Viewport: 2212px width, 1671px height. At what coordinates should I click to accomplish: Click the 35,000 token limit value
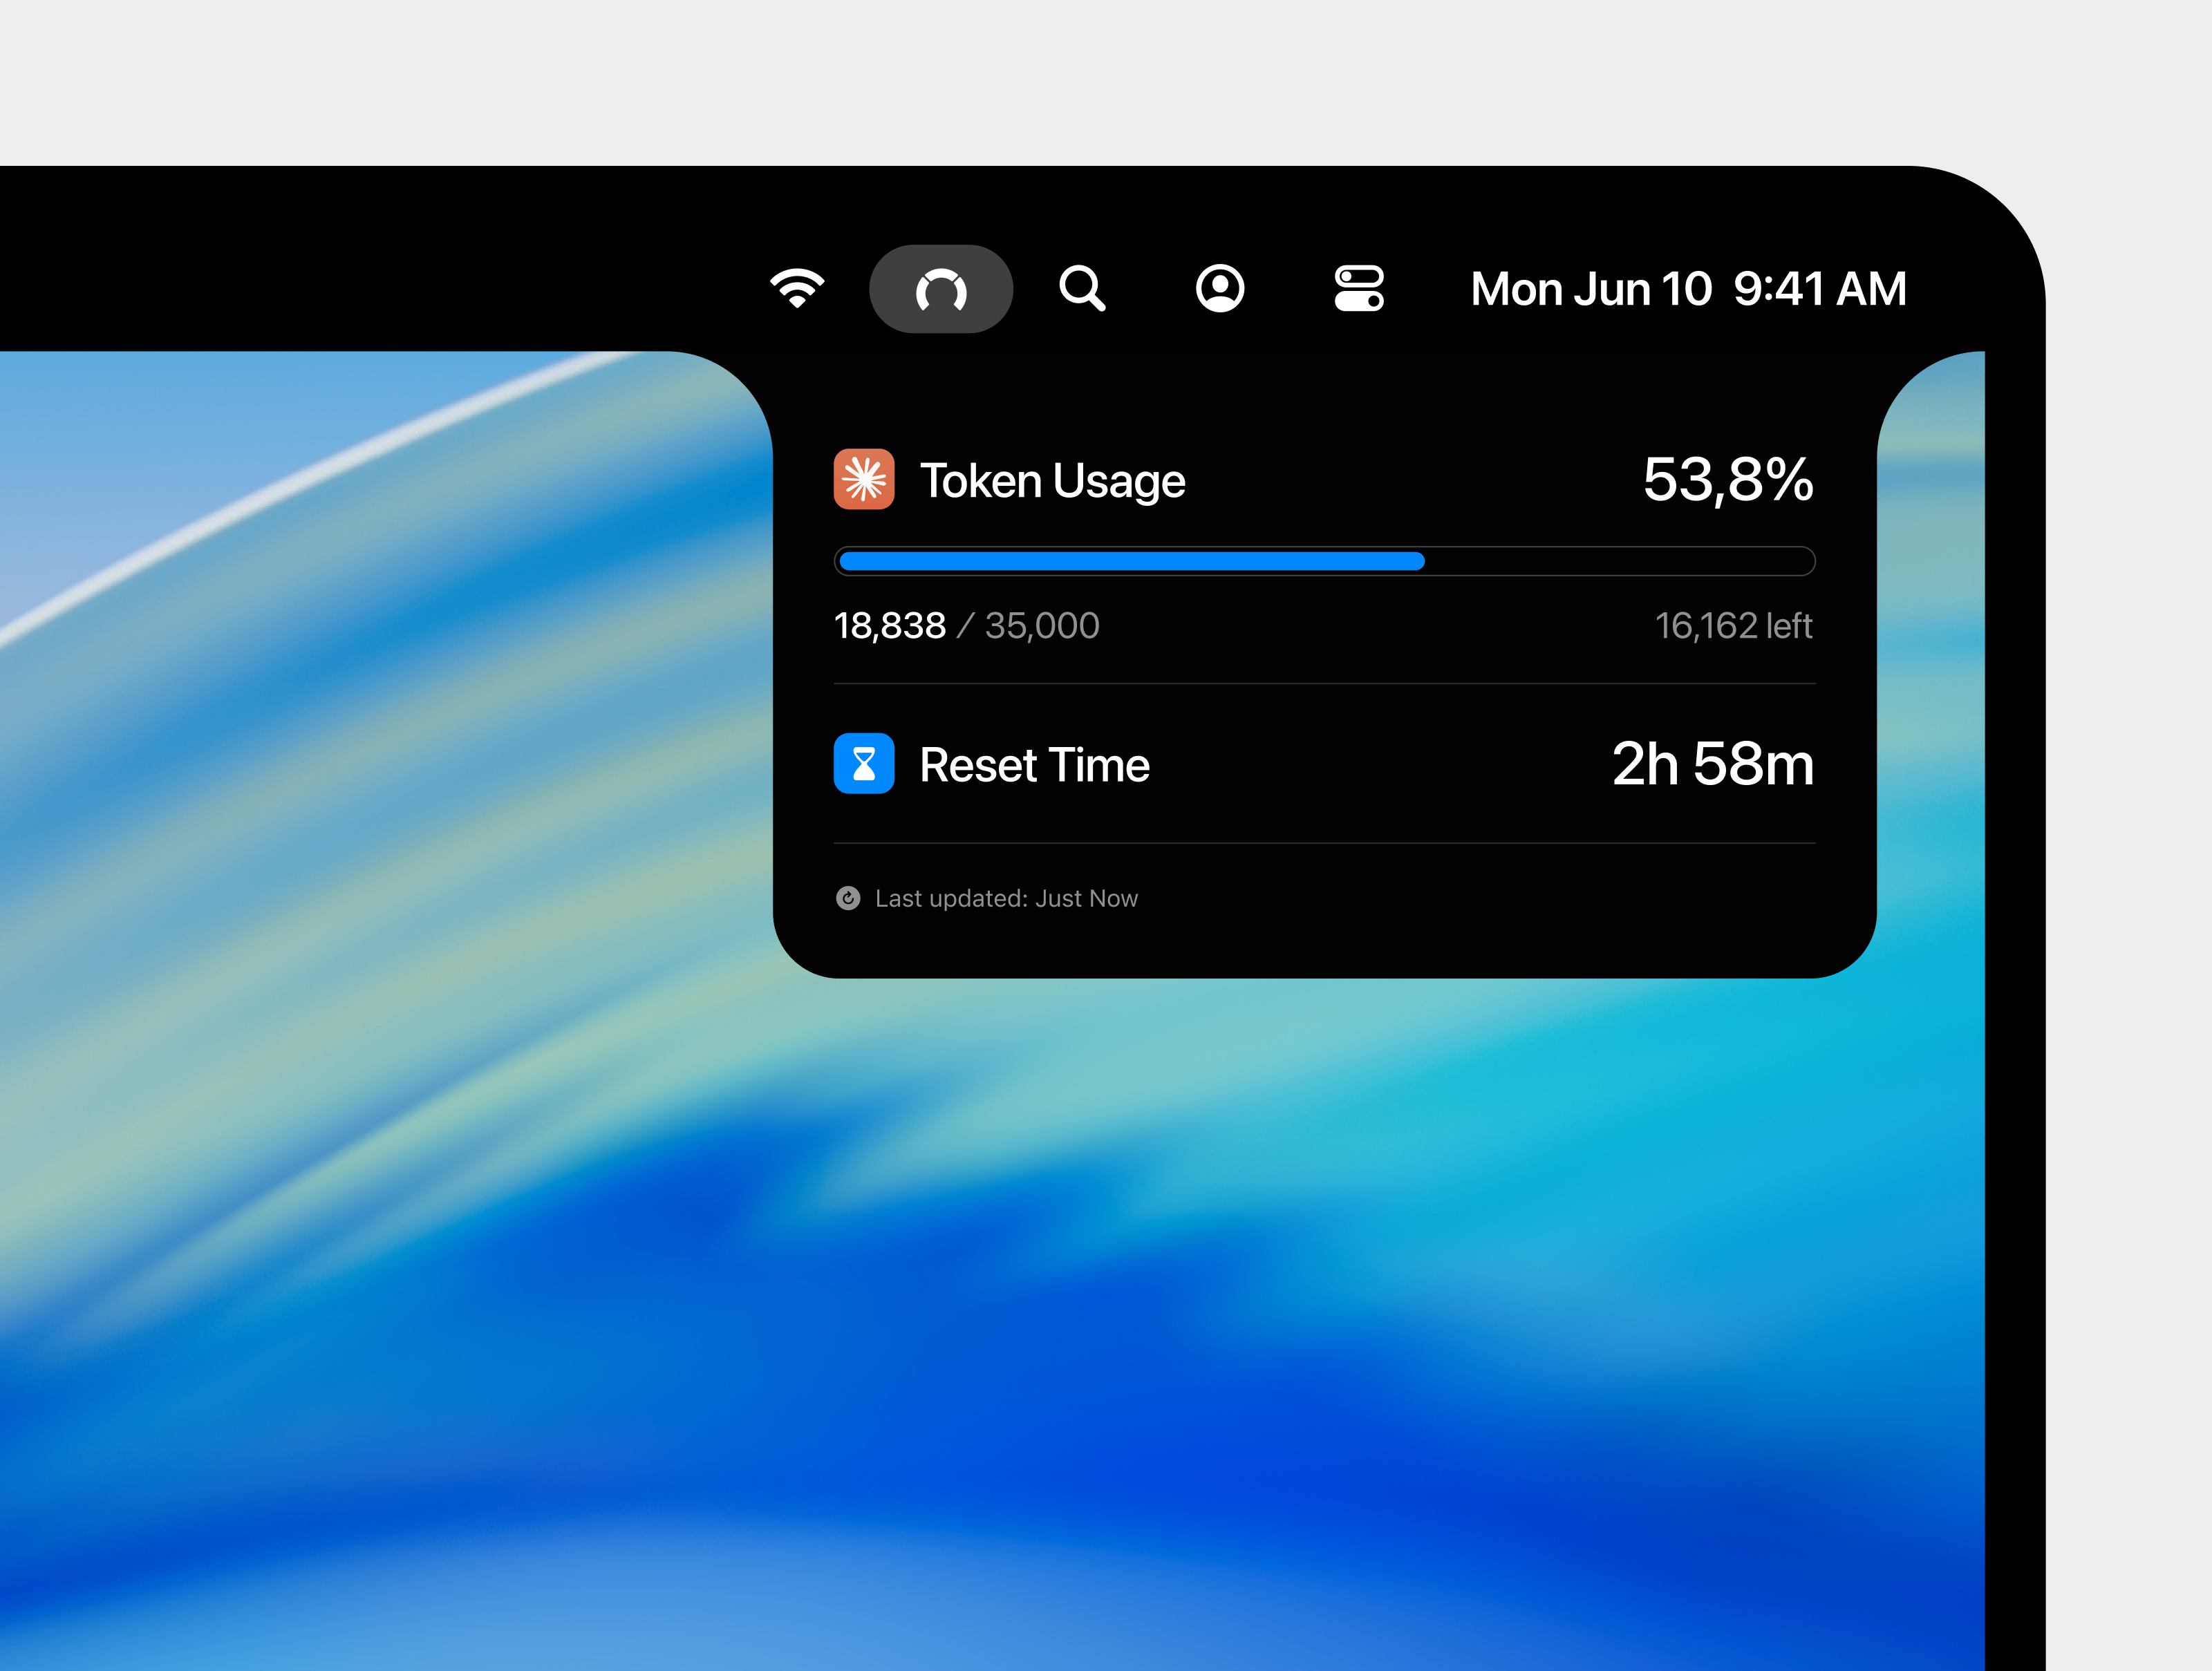point(1042,626)
